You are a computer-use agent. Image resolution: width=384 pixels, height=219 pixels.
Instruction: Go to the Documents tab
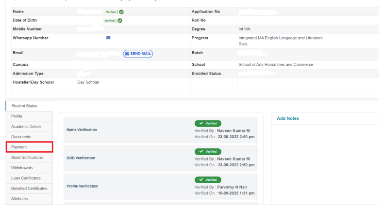[21, 137]
